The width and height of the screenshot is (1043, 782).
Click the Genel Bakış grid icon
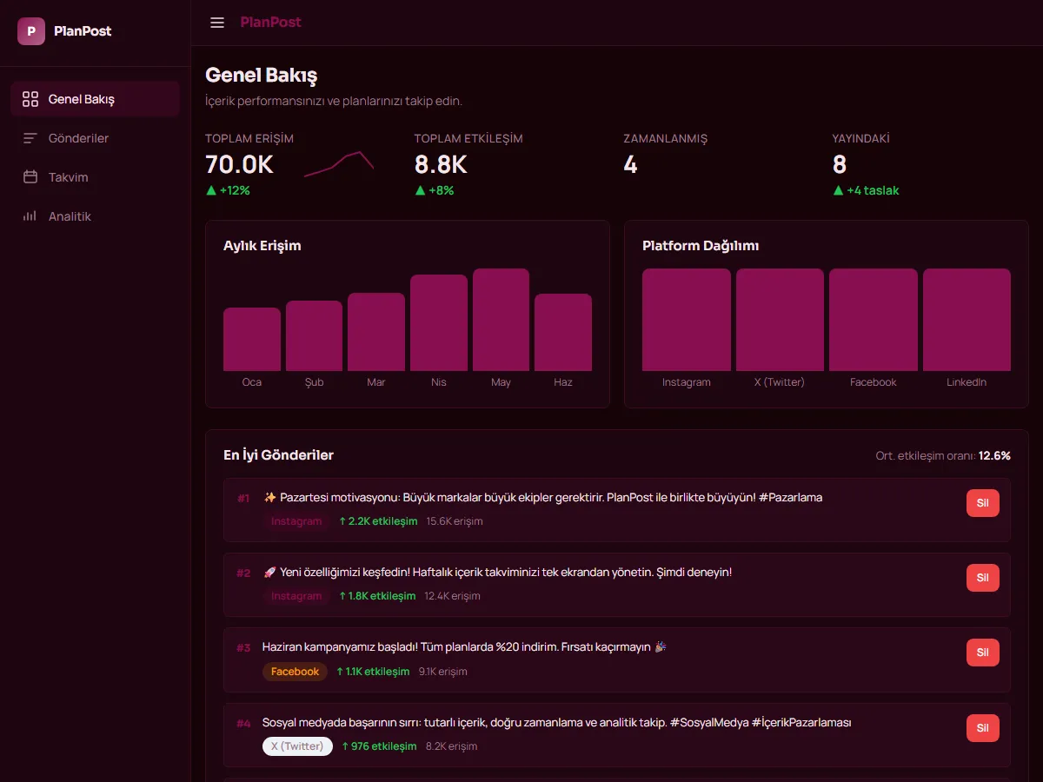tap(30, 99)
